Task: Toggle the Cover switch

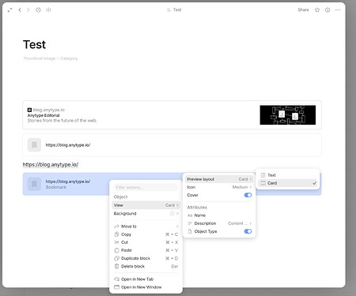Action: tap(248, 195)
